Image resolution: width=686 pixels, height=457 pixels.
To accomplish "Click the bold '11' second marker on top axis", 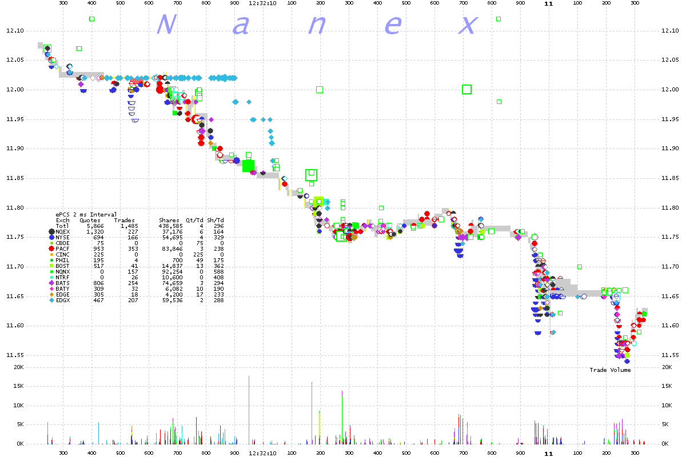I will 549,3.
